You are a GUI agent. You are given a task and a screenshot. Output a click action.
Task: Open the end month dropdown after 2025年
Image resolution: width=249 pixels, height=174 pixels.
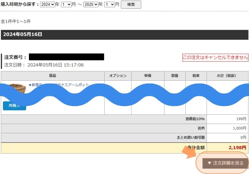click(109, 5)
